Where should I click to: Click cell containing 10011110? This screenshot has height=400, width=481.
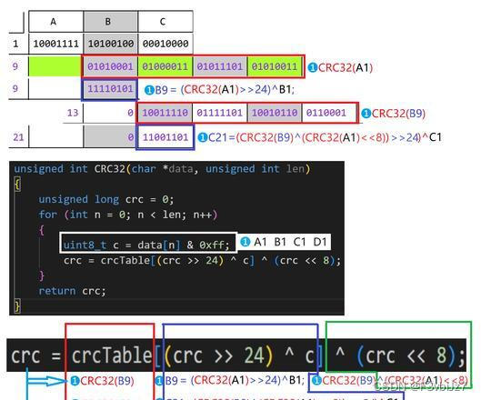165,113
